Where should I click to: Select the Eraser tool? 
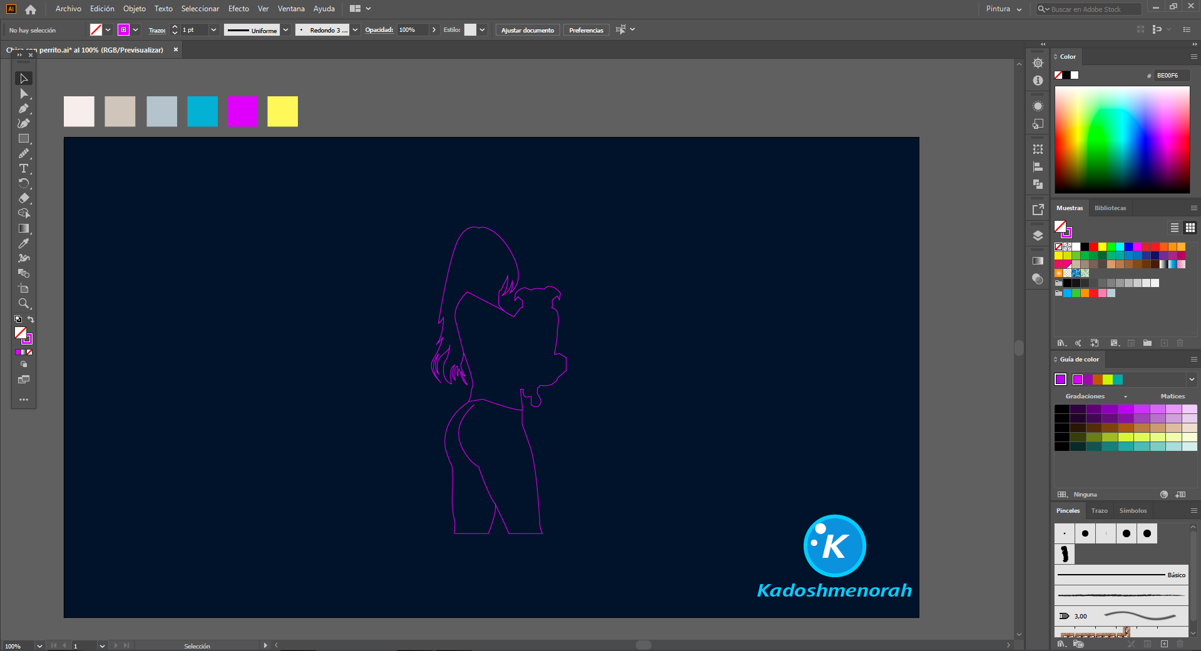coord(24,199)
